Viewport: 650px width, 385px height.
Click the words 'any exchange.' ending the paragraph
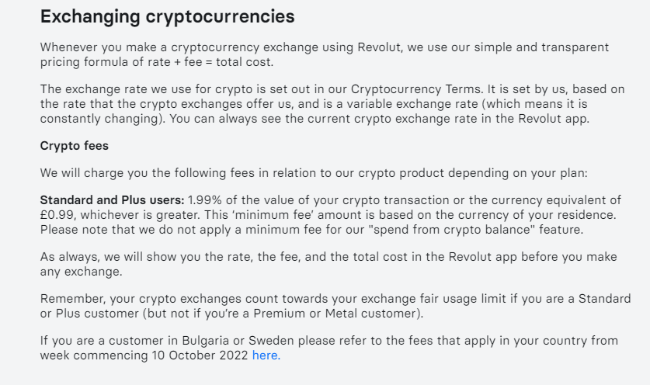click(82, 272)
